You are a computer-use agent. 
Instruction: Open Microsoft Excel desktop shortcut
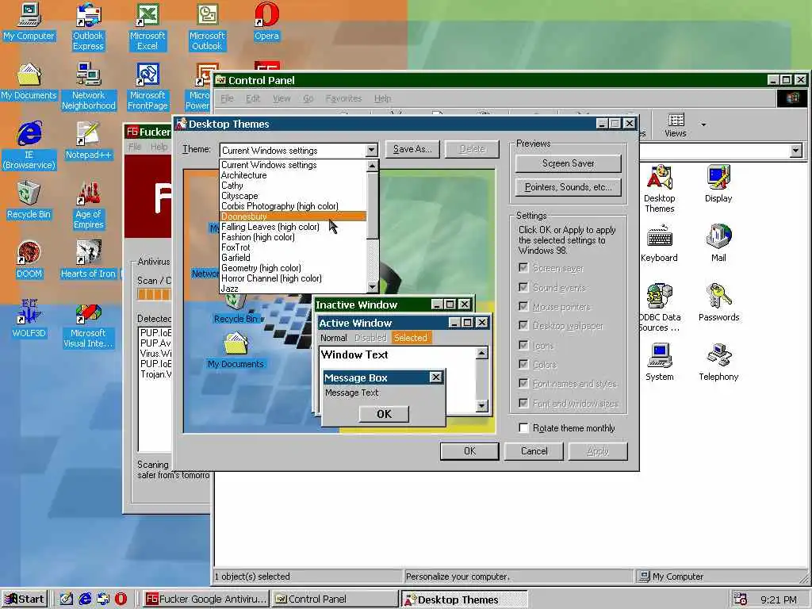147,26
